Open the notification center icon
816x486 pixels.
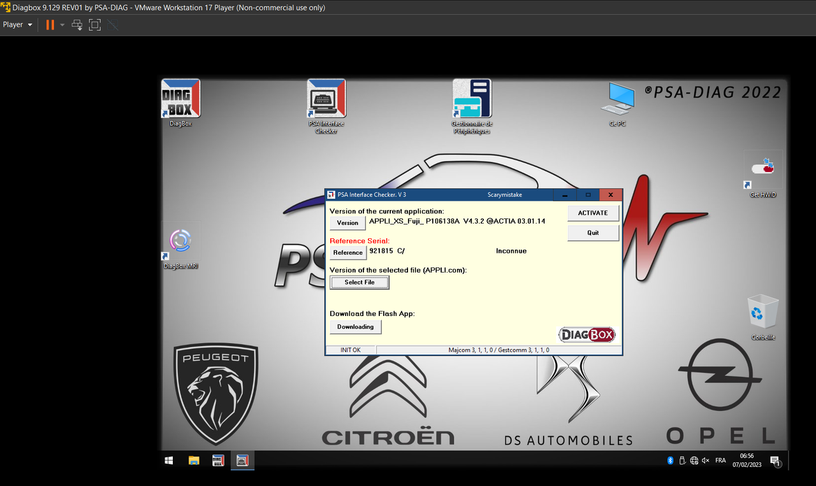[775, 461]
